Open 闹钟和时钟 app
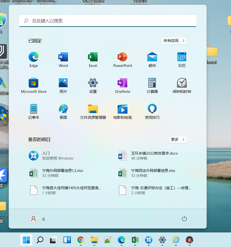The height and width of the screenshot is (247, 231). (x=182, y=85)
